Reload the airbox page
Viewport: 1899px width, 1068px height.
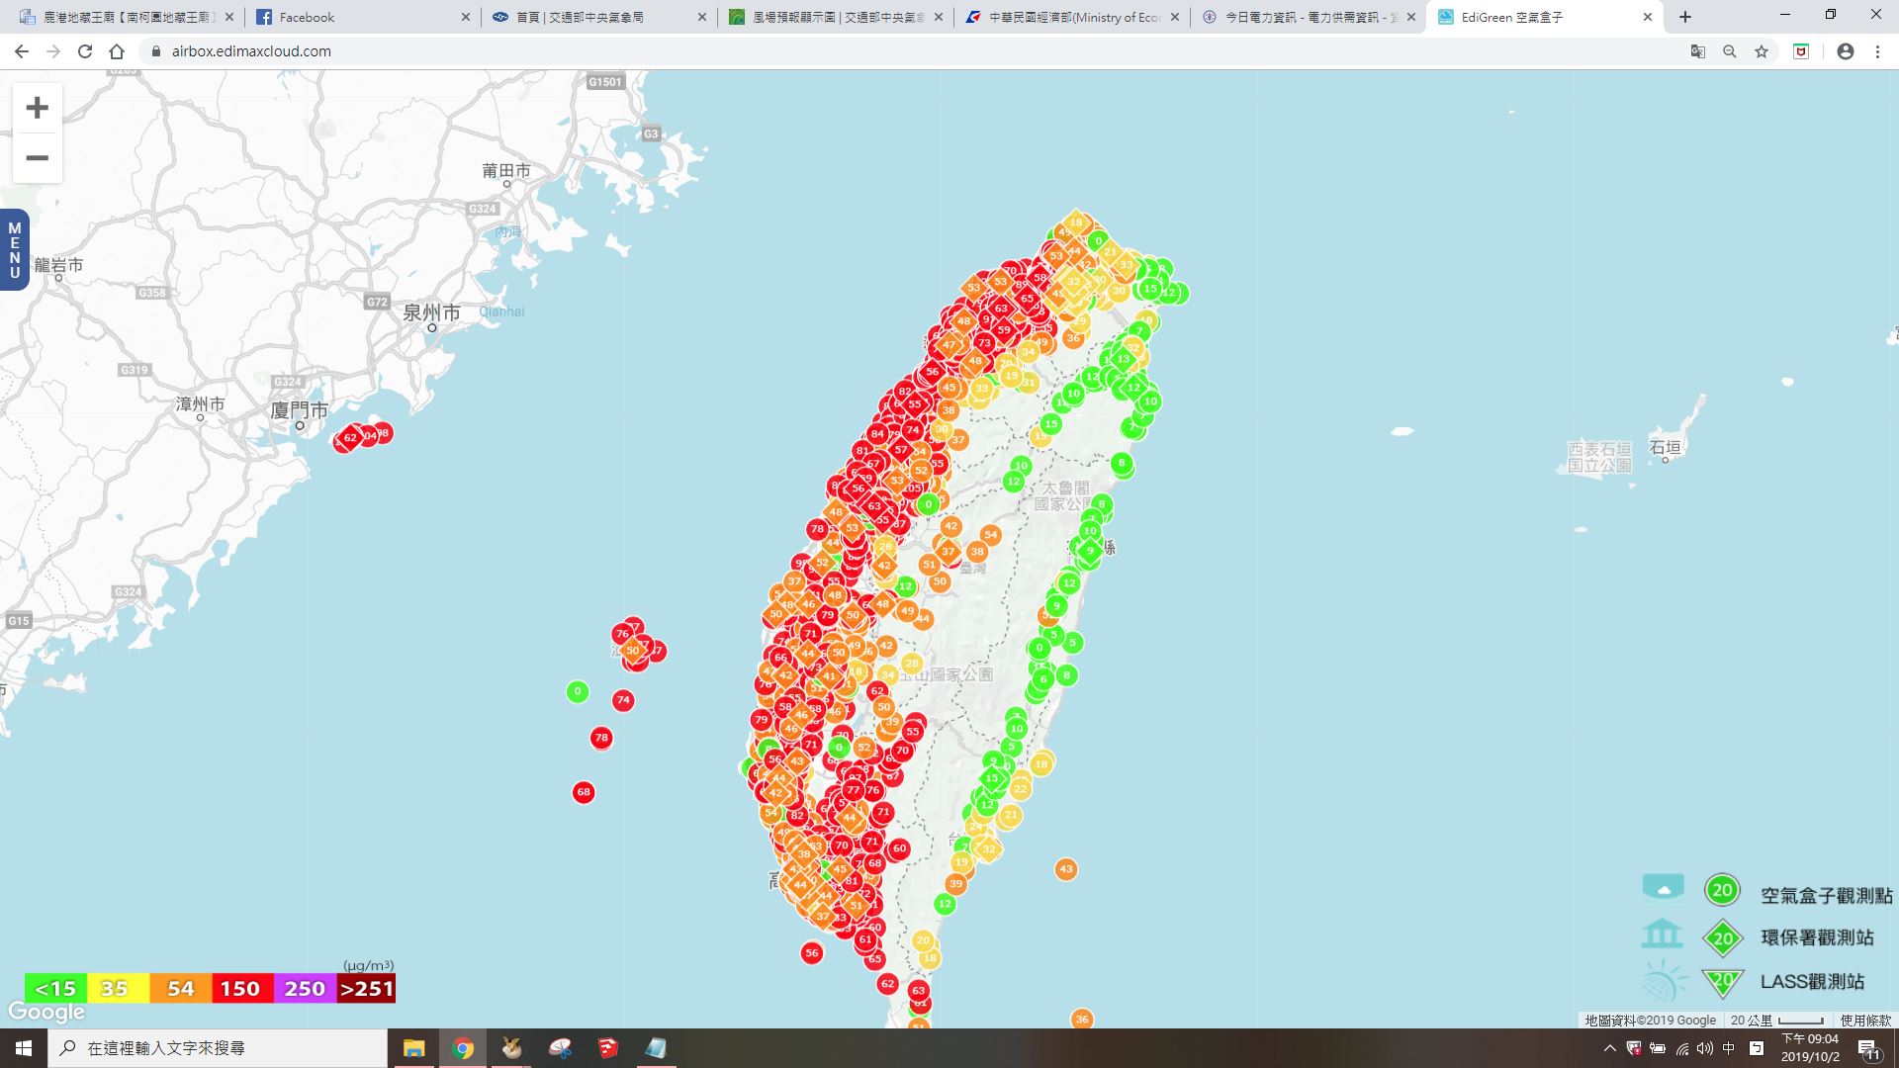pyautogui.click(x=85, y=51)
